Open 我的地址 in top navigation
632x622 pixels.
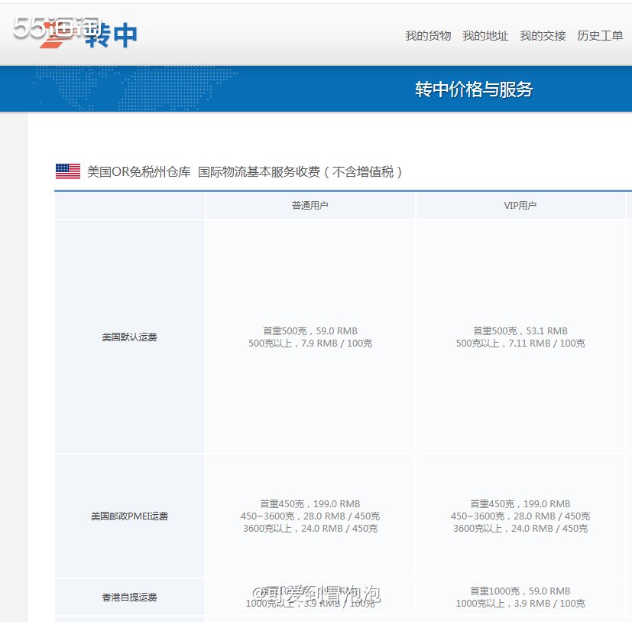pos(486,35)
